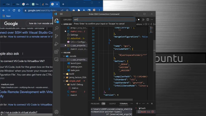Collapse the .vscode folder
206x116 pixels.
tap(64, 56)
